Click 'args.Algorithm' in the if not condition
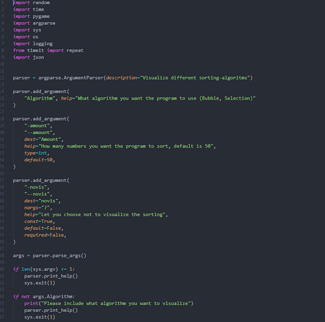The width and height of the screenshot is (325, 322). pos(53,297)
